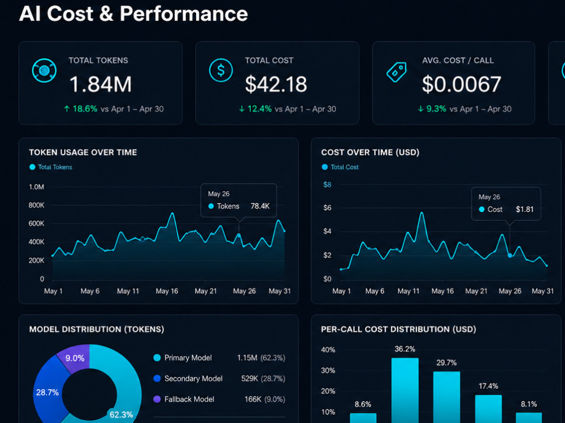Click the 17.4% bar in cost distribution

488,409
